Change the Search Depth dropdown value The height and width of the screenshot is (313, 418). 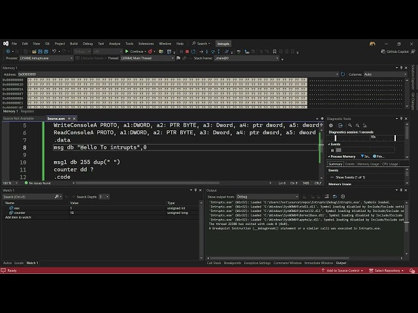(x=104, y=197)
